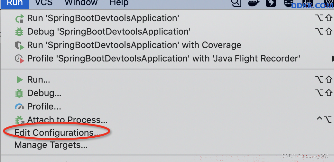Click the green Debug bug icon for SpringBootDevtoolsApplication

(x=19, y=32)
